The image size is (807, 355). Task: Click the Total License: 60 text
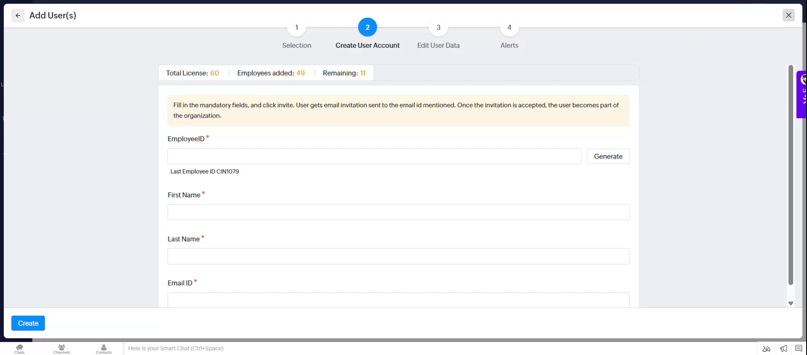[193, 73]
